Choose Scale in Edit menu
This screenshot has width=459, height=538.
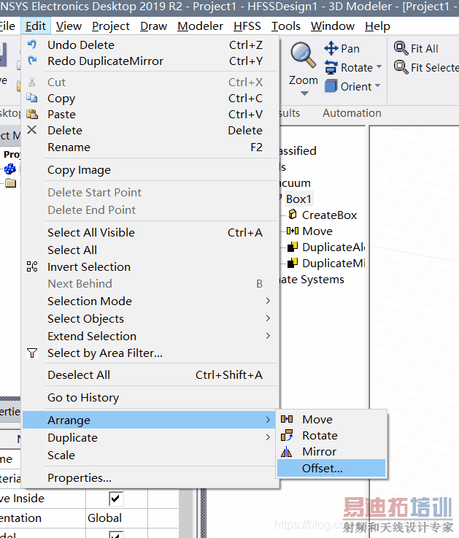150,455
